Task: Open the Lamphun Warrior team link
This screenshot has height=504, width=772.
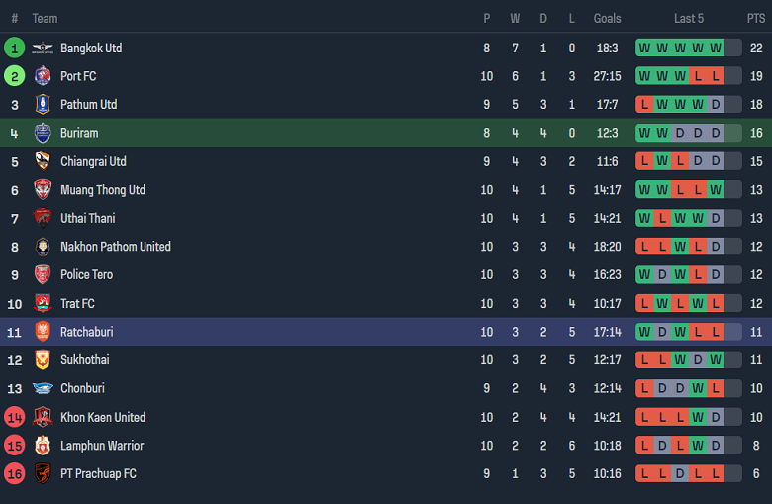Action: pyautogui.click(x=101, y=446)
